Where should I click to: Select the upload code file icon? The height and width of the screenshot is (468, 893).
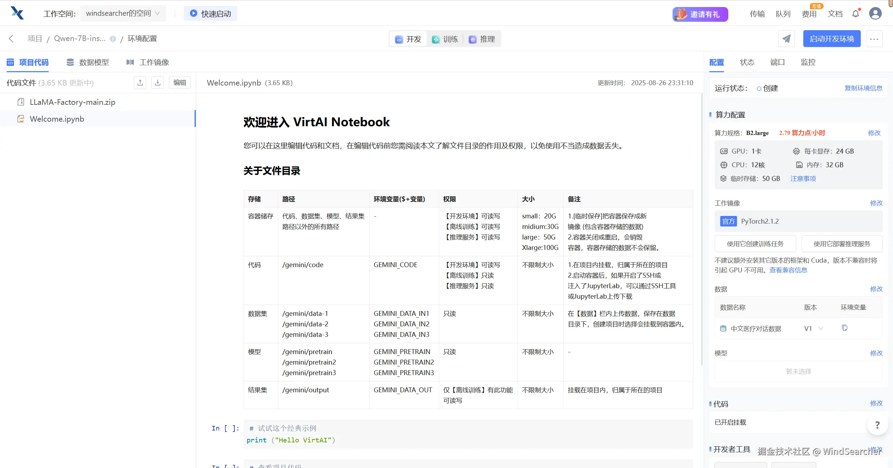pos(140,82)
